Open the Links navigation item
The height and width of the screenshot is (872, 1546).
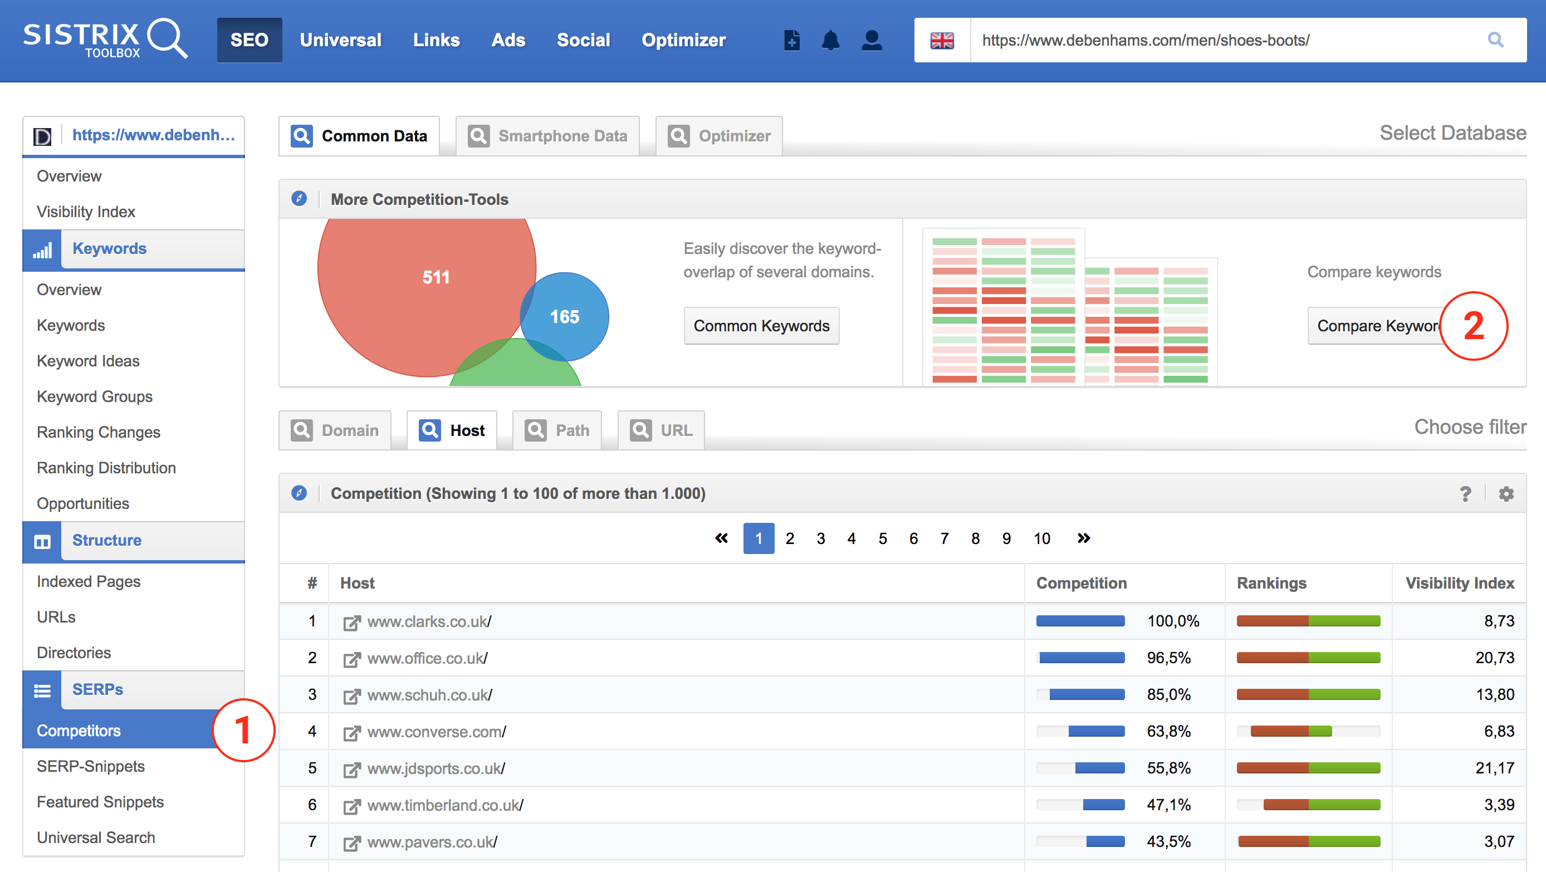pos(436,40)
